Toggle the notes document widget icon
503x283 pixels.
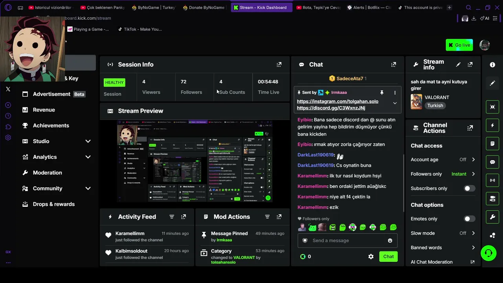tap(492, 144)
